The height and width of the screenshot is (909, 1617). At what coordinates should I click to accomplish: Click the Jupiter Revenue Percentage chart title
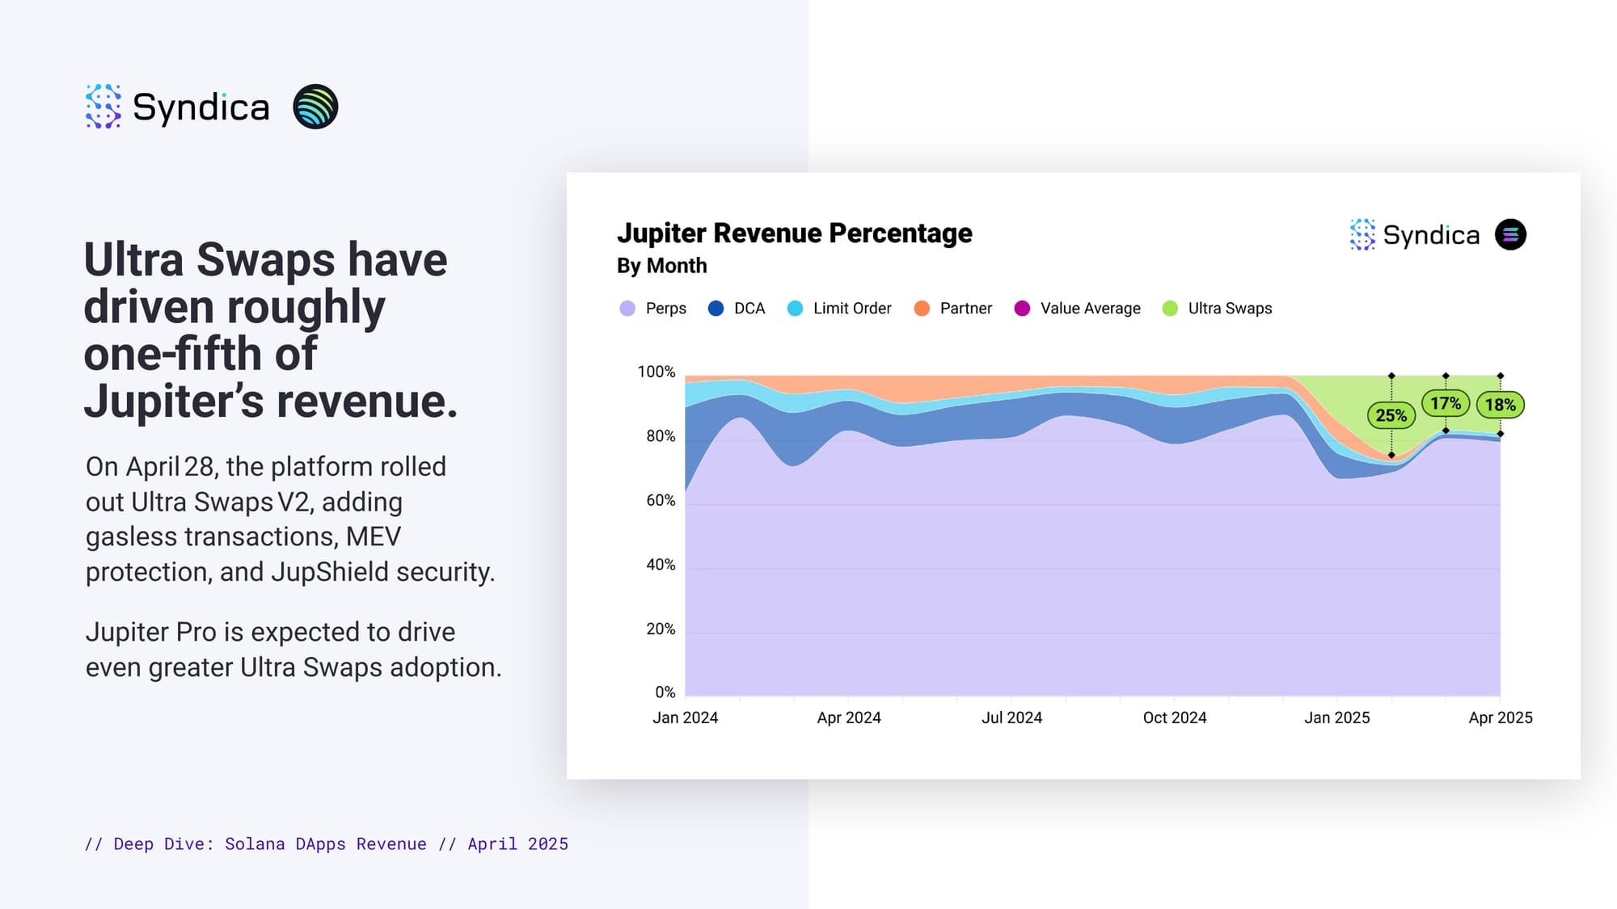pyautogui.click(x=794, y=234)
